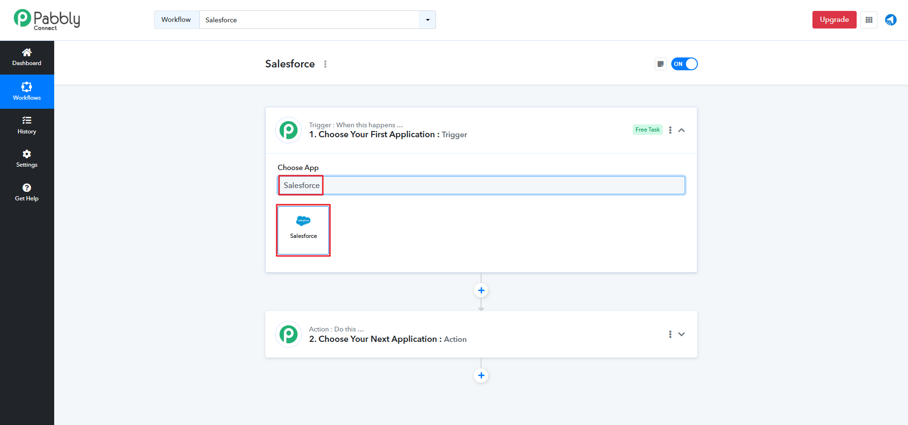Go to Dashboard in sidebar
Screen dimensions: 908x425
coord(27,57)
